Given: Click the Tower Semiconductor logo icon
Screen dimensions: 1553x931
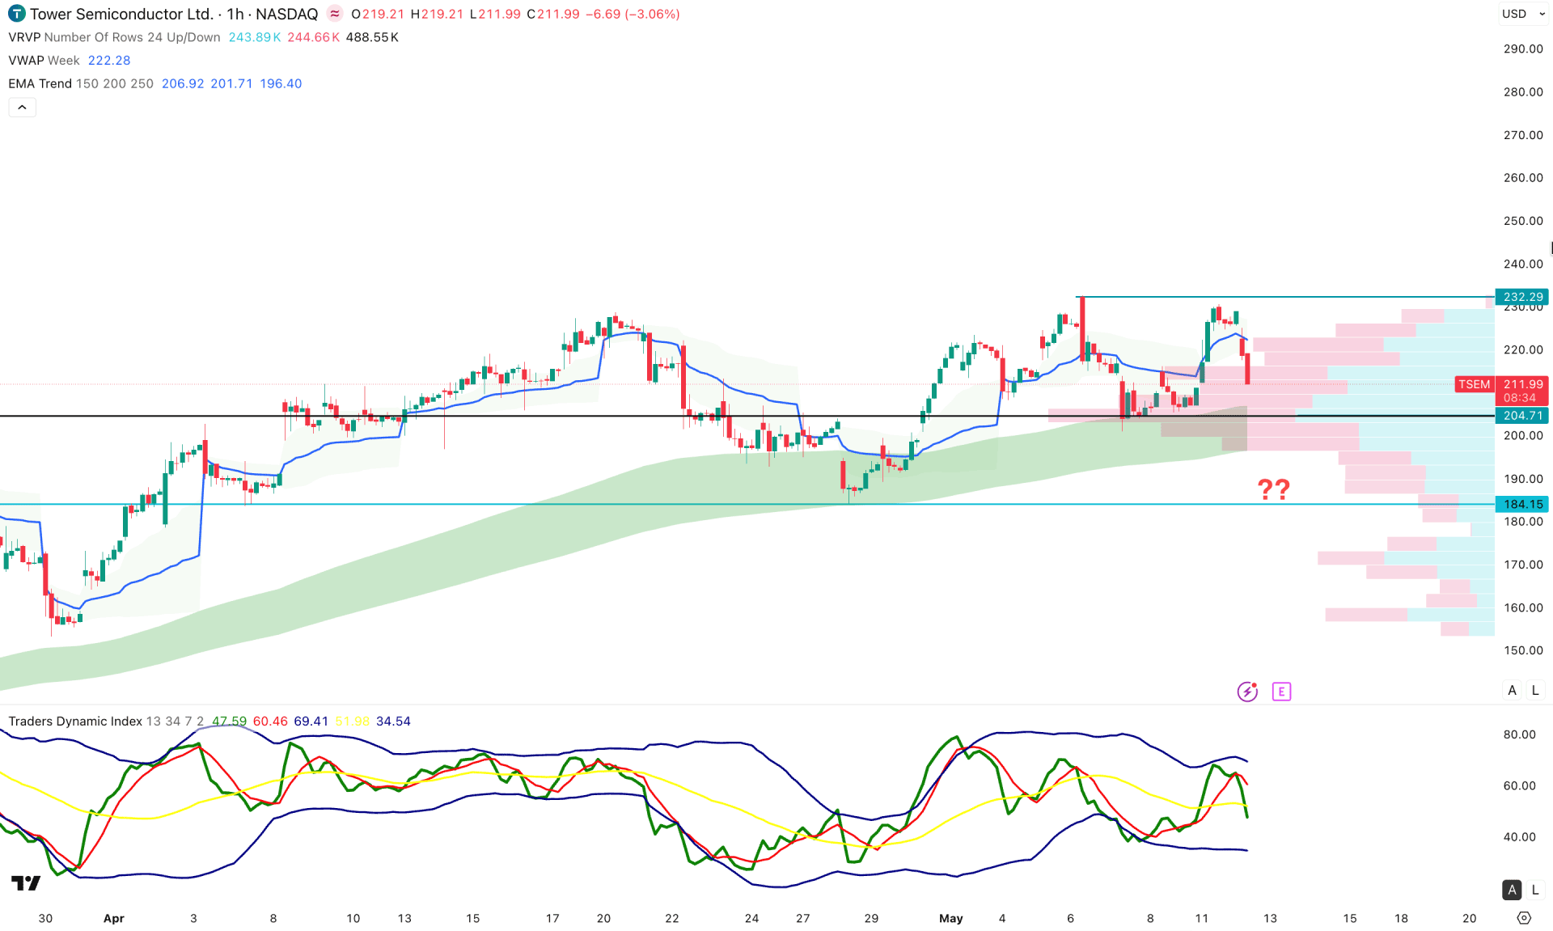Looking at the screenshot, I should click(16, 14).
